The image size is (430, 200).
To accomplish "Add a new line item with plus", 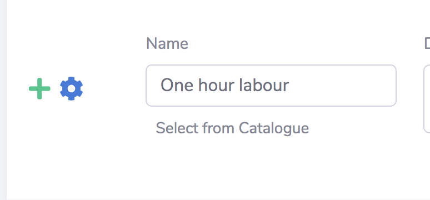I will 39,89.
